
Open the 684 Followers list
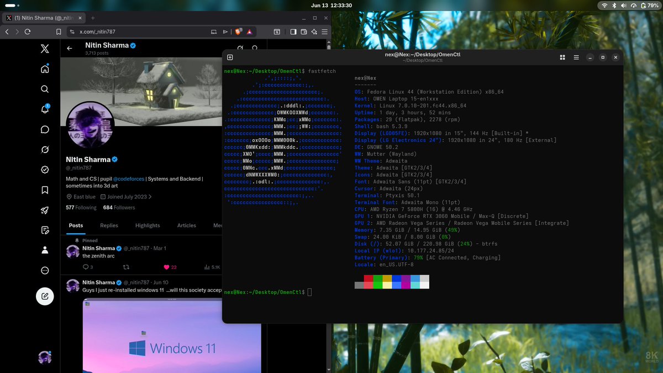click(119, 208)
